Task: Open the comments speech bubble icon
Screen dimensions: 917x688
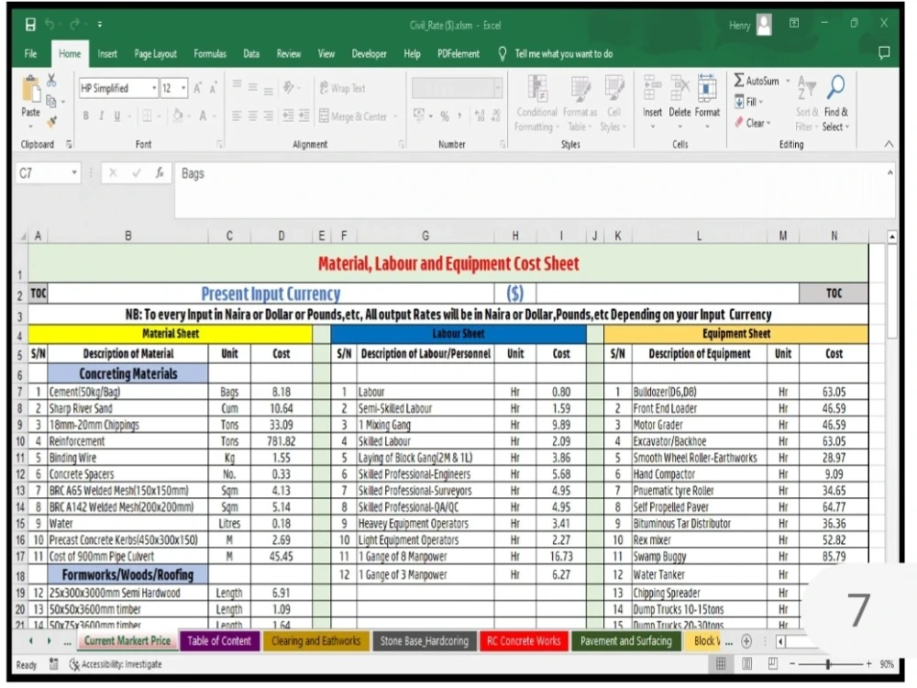Action: [884, 53]
